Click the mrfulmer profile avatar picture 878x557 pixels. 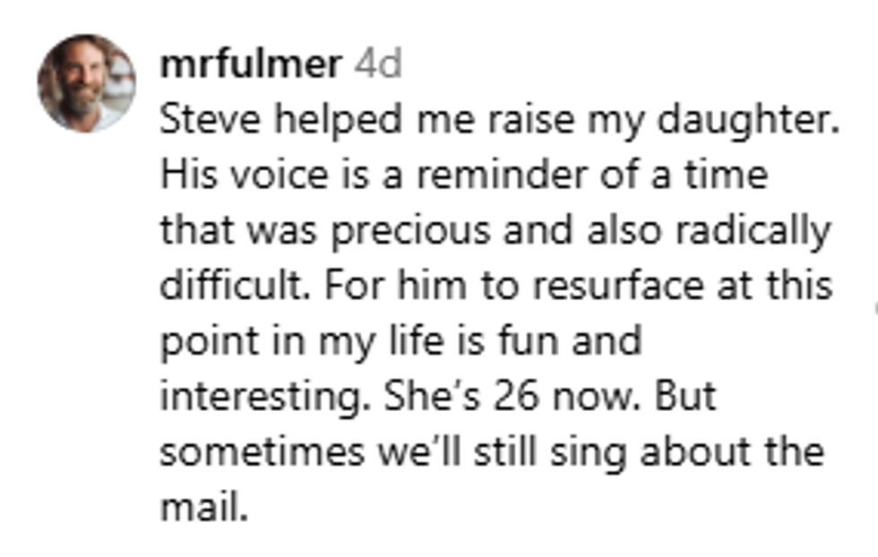(x=86, y=83)
